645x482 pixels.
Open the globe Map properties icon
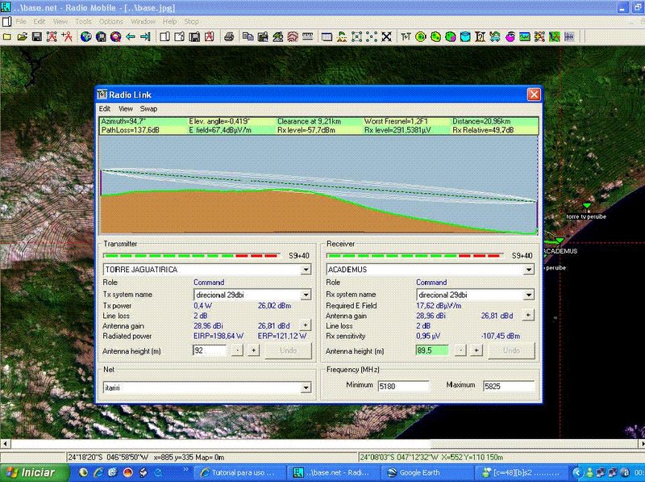(x=85, y=37)
